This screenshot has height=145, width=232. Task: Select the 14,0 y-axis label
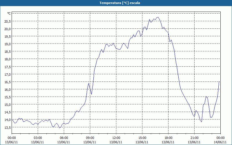8,120
